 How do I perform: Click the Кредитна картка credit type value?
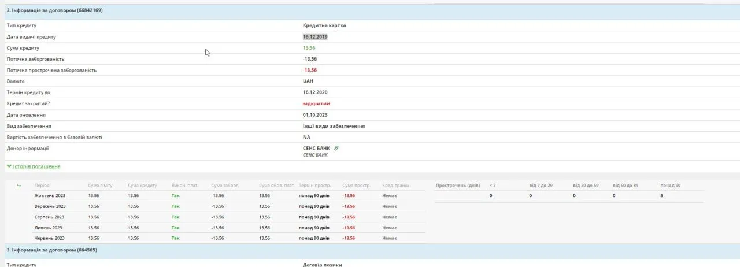pyautogui.click(x=324, y=25)
